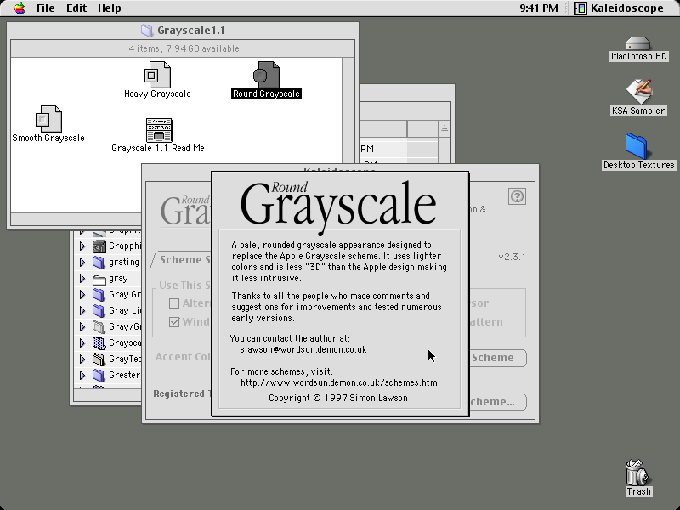Expand the grating folder disclosure triangle
This screenshot has height=510, width=680.
coord(82,263)
